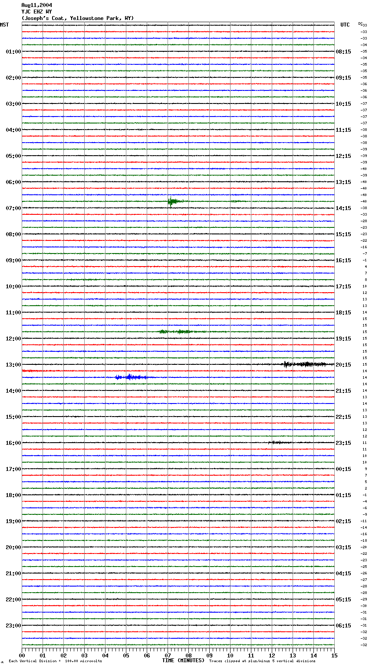369x667 pixels.
Task: Click the black event on the 16:00 trace
Action: [x=280, y=443]
